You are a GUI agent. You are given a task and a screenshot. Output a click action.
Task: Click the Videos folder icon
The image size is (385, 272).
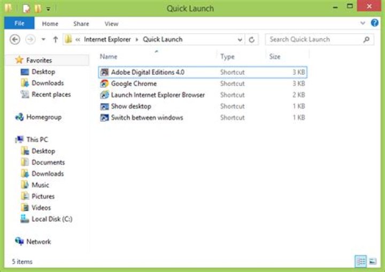25,208
